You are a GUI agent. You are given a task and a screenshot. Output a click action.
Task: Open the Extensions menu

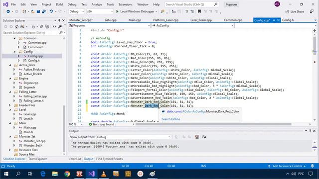(125, 4)
